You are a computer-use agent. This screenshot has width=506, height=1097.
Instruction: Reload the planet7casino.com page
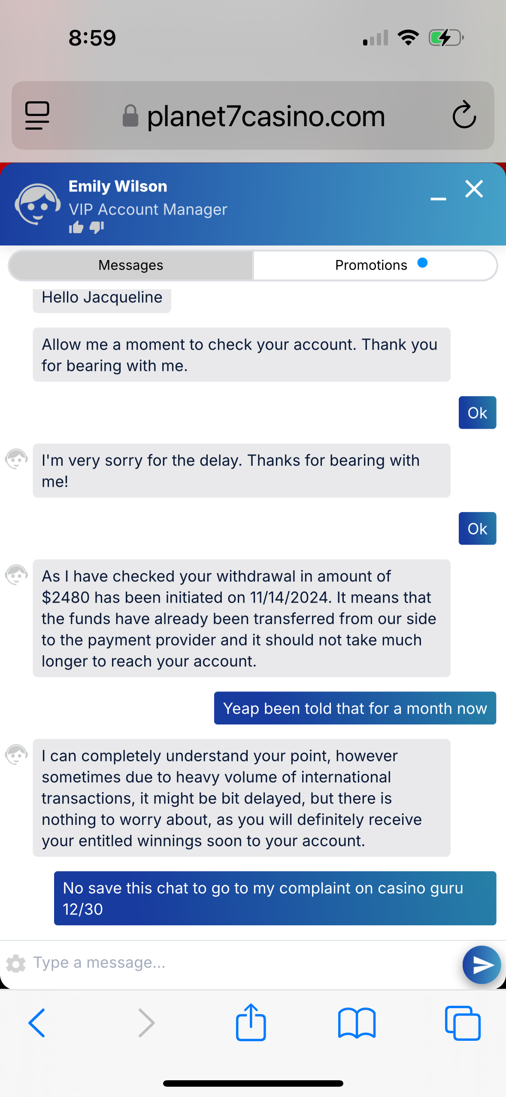pos(464,115)
